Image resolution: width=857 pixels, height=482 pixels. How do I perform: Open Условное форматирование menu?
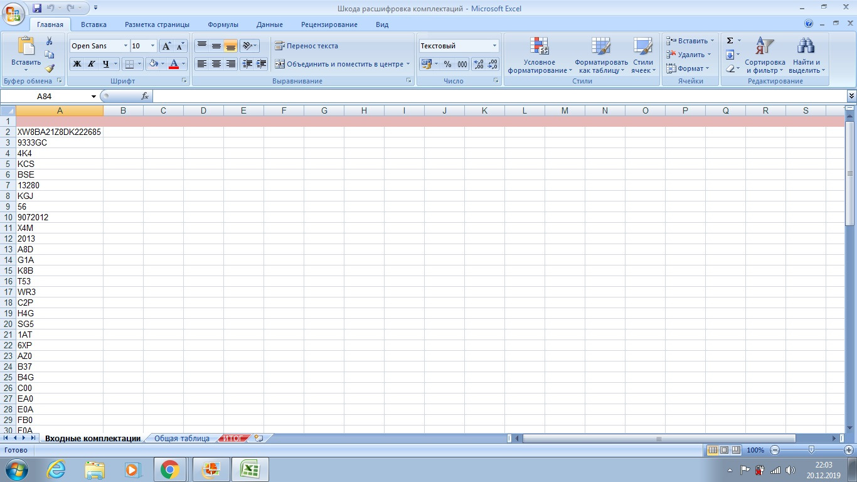coord(540,55)
